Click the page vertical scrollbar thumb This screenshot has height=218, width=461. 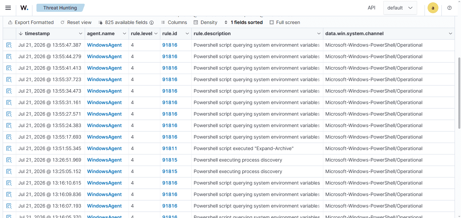pos(459,93)
